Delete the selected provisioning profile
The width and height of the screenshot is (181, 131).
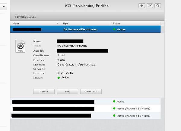[x=44, y=91]
